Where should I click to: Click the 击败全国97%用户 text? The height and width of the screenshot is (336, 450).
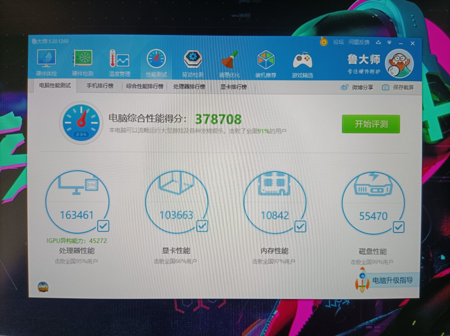[x=274, y=262]
